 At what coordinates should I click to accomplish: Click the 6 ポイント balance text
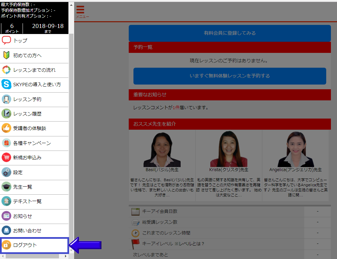12,28
